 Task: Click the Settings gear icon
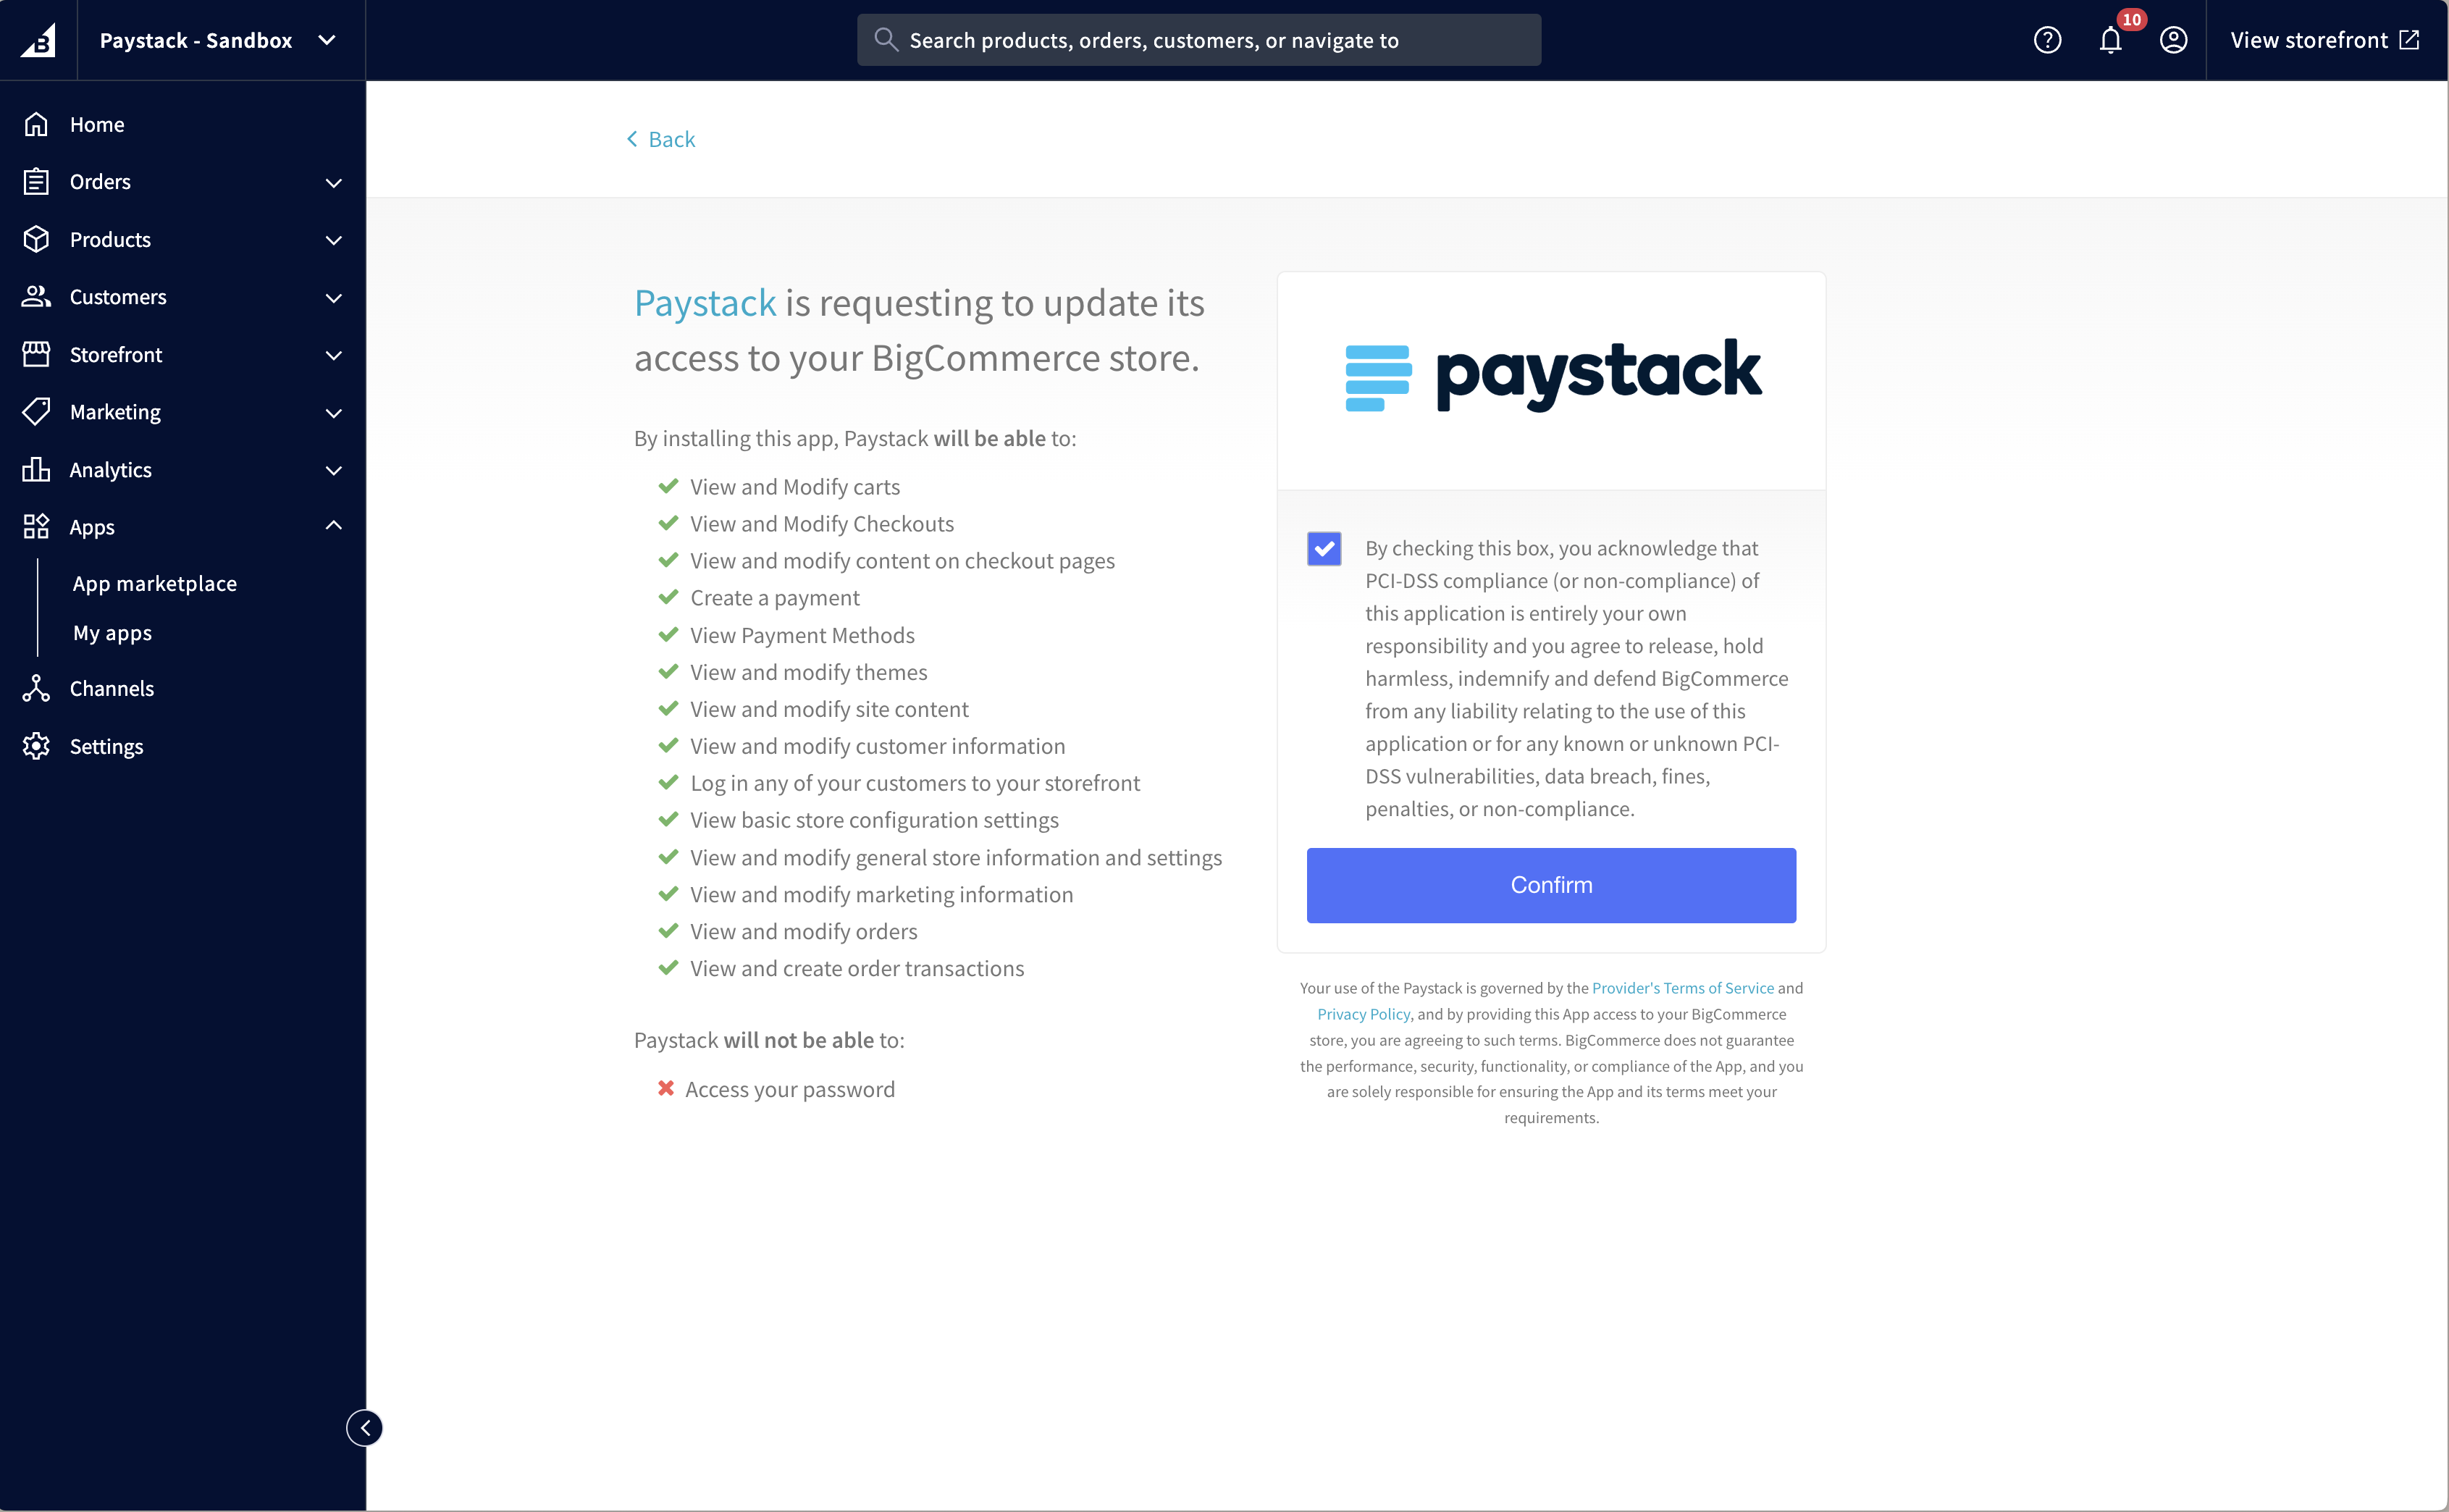(x=36, y=746)
